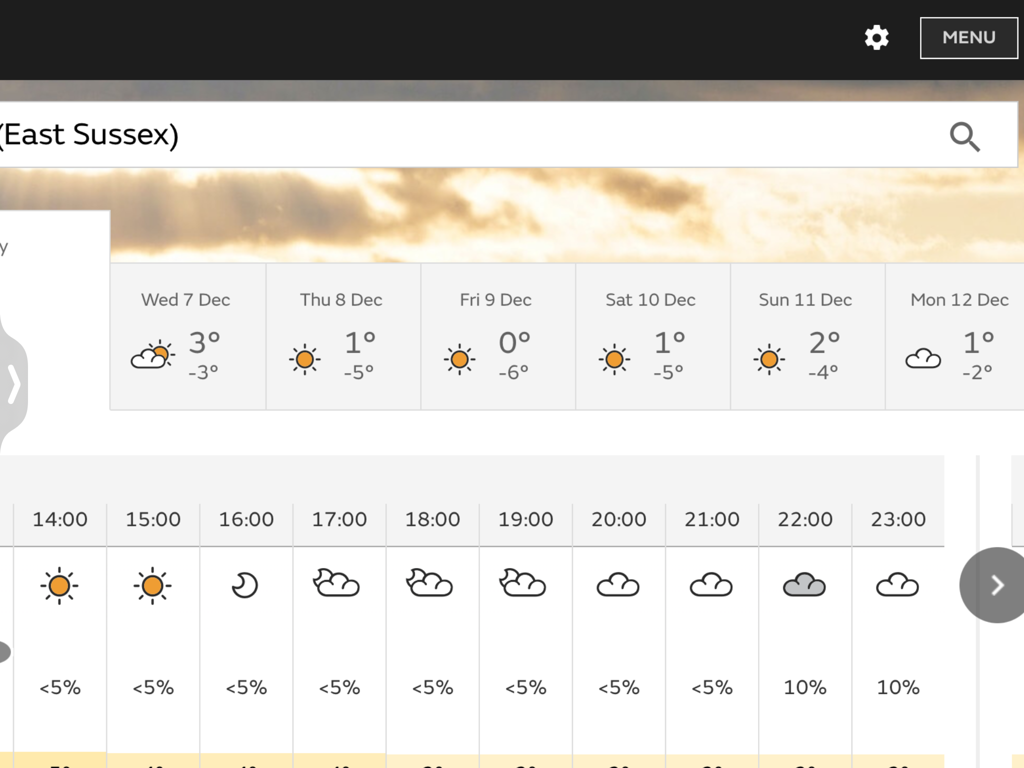Select the 18:00 hour column header

click(x=432, y=519)
